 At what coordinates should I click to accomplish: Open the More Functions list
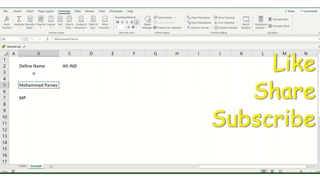pyautogui.click(x=105, y=22)
